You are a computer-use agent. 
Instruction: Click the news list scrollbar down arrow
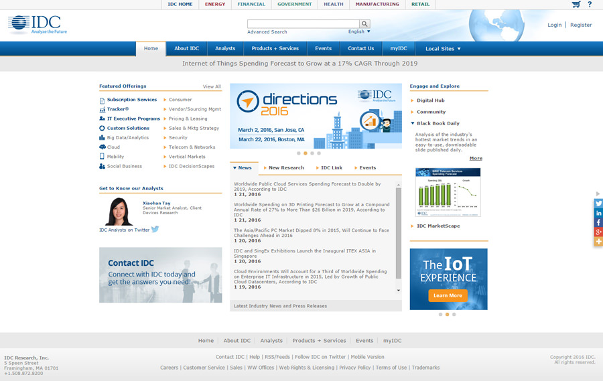click(399, 291)
